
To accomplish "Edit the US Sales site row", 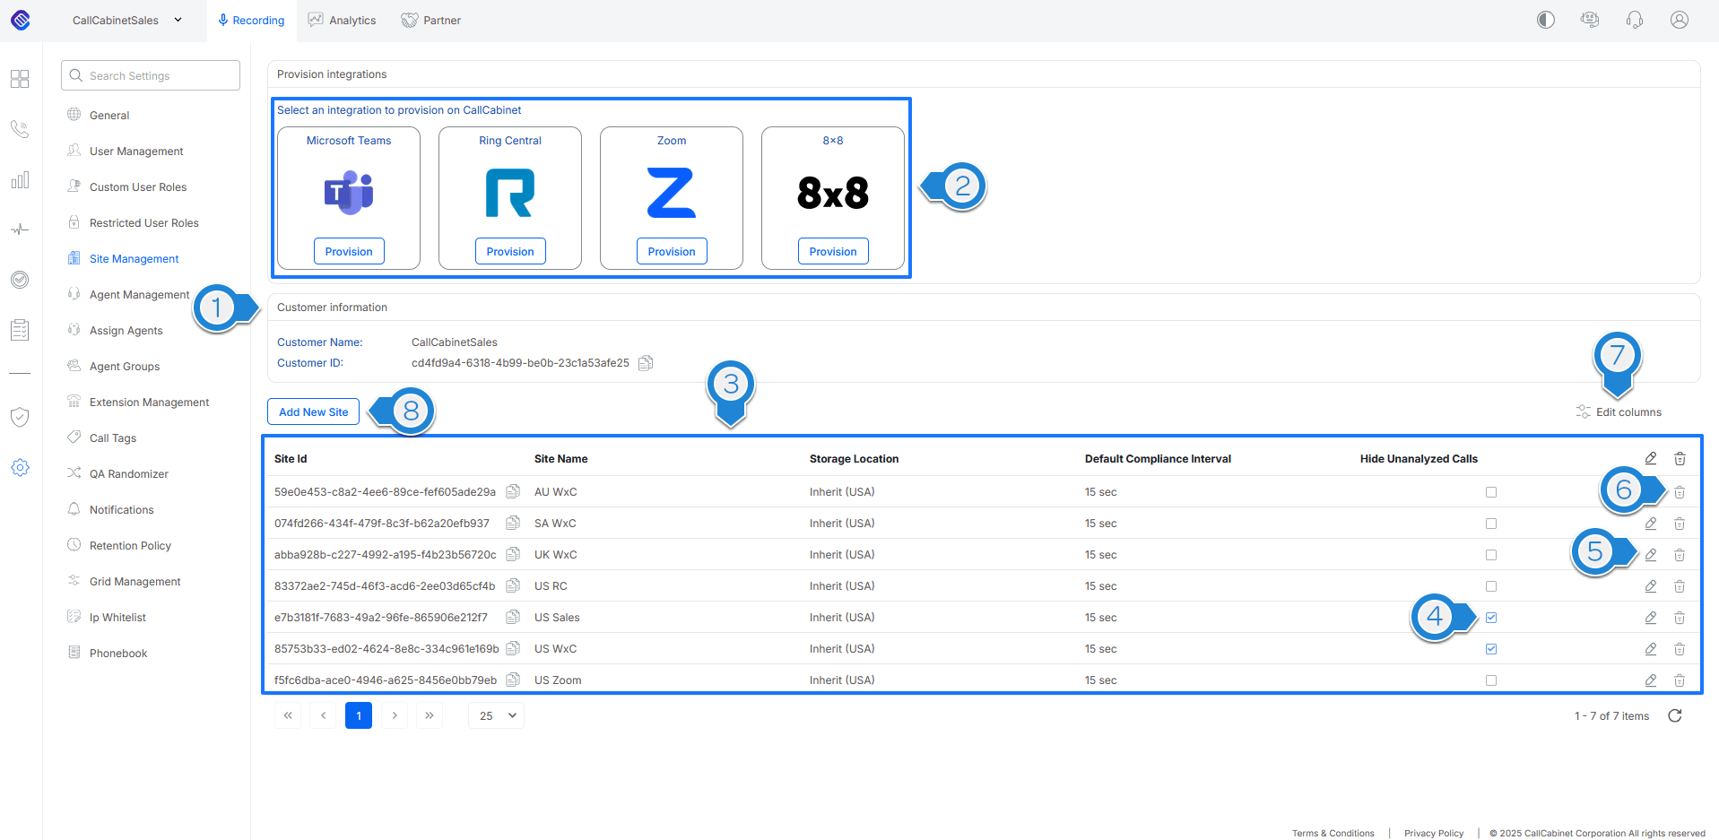I will (1651, 618).
